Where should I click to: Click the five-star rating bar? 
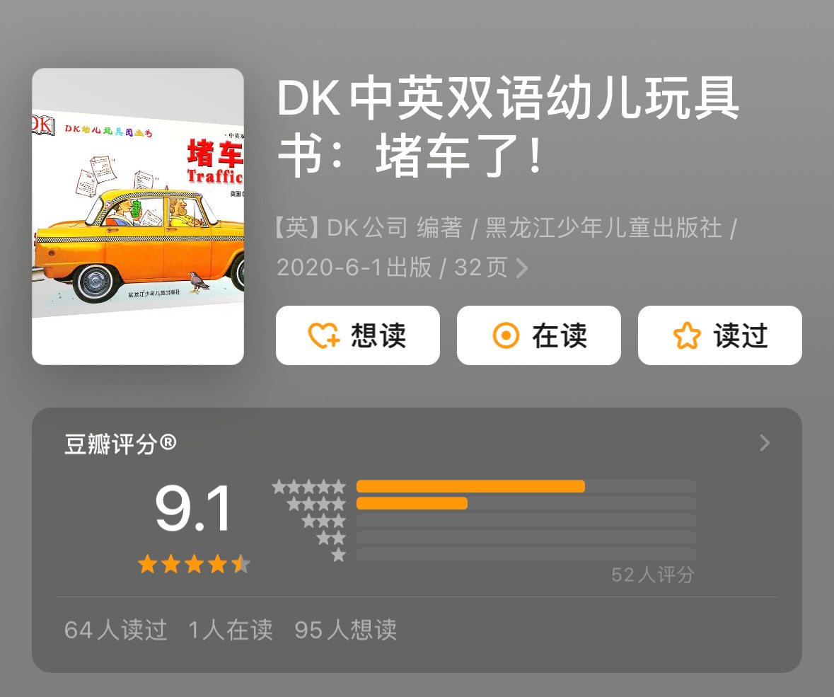pos(526,486)
